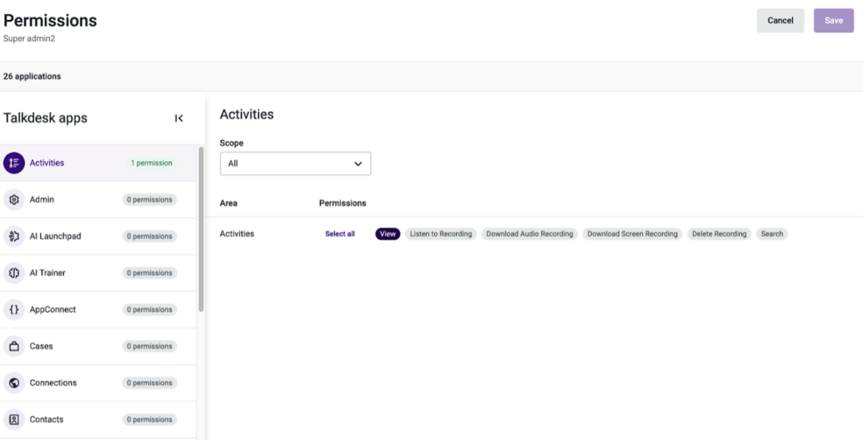Toggle the View permission

point(388,234)
